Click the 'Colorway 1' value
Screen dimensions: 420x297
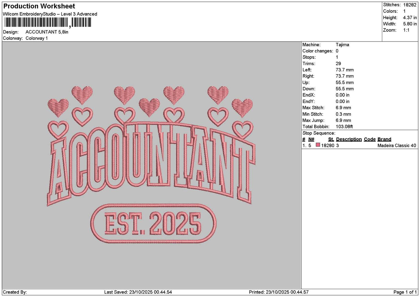tap(37, 38)
